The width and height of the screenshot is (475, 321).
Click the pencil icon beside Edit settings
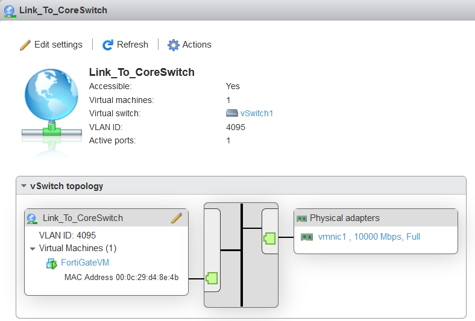[25, 45]
